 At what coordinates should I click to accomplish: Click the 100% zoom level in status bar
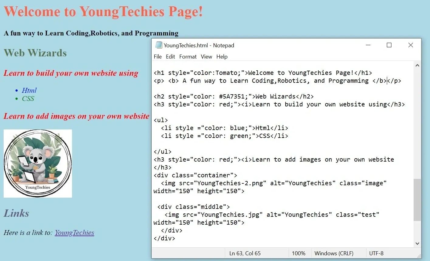(x=298, y=253)
